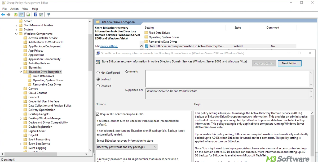Expand the Start Menu and Taskbar node
Screen dimensions: 318x162
click(x=16, y=25)
